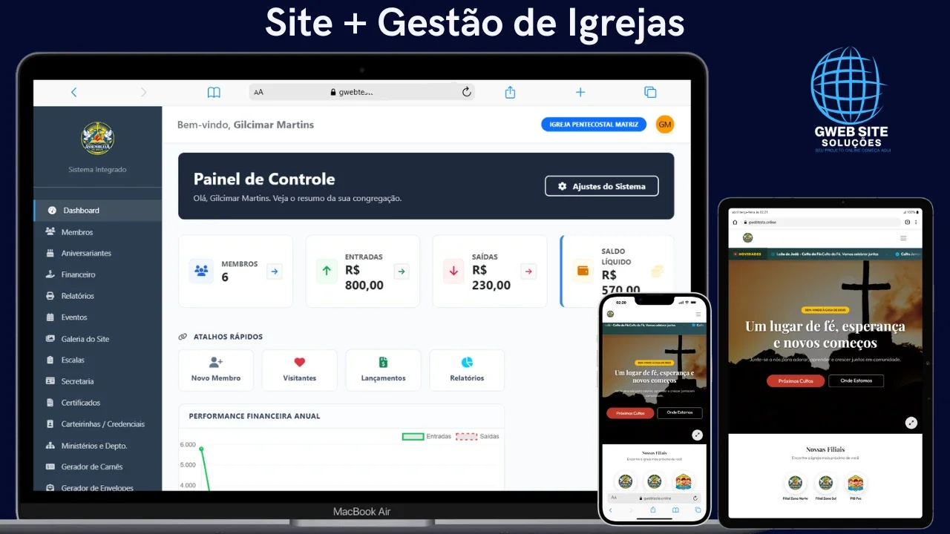This screenshot has width=950, height=534.
Task: Show tabs icon in phone browser toolbar
Action: coord(697,510)
